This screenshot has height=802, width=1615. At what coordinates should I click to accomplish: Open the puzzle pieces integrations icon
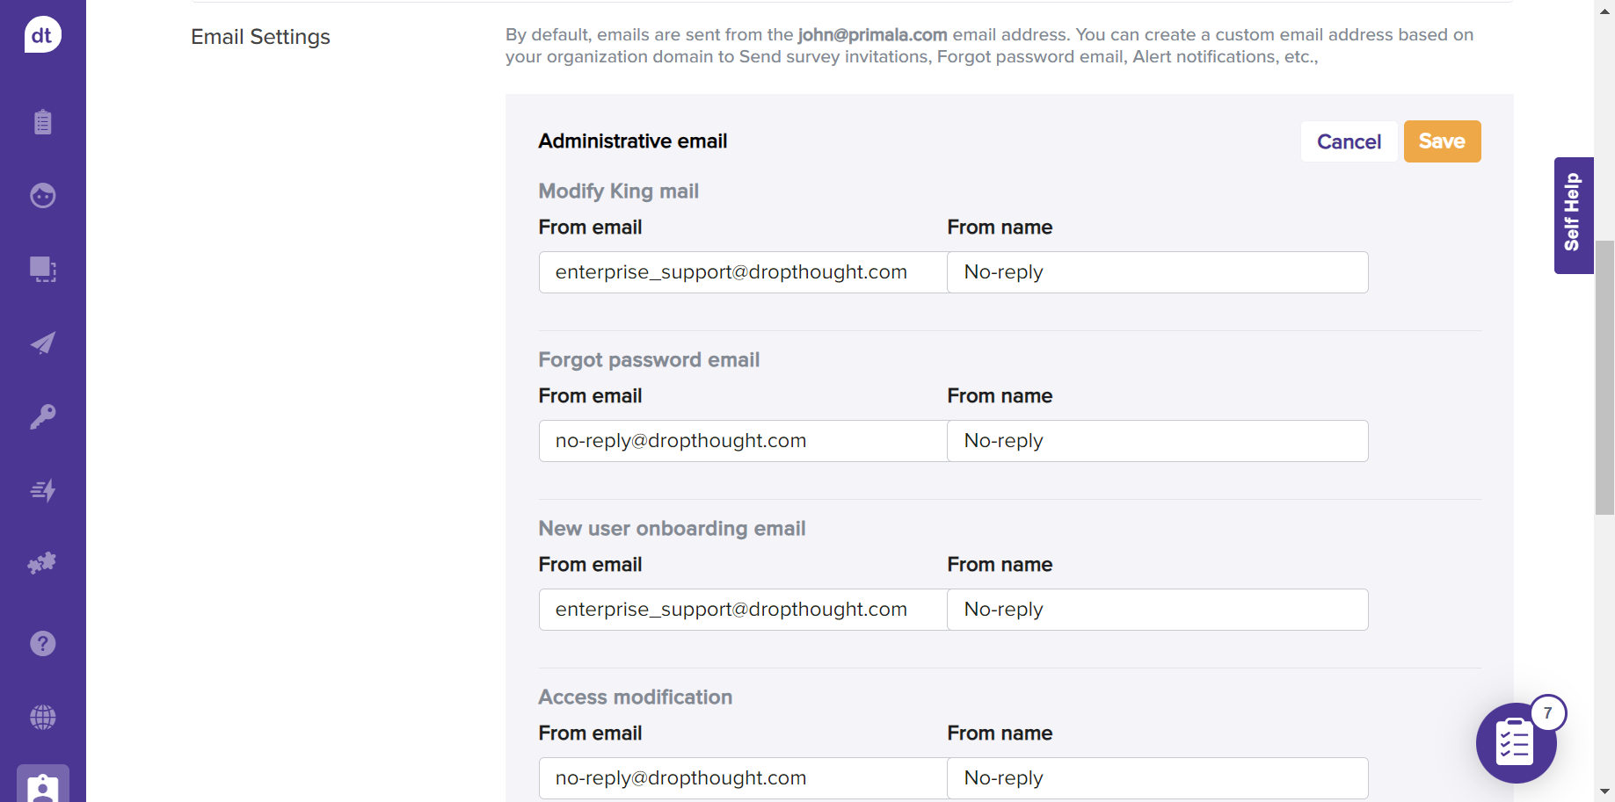[42, 563]
